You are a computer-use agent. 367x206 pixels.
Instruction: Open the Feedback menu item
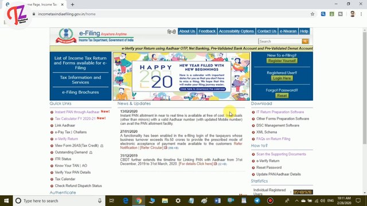tap(207, 31)
